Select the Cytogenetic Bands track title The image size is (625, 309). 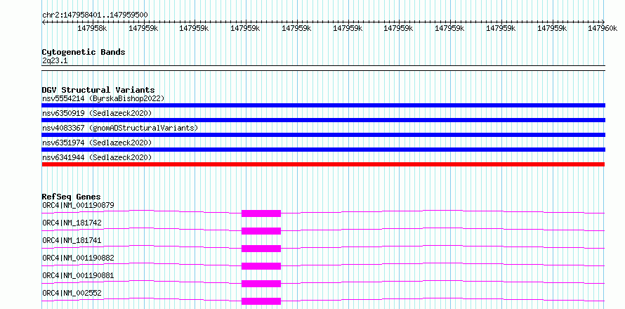pos(84,52)
